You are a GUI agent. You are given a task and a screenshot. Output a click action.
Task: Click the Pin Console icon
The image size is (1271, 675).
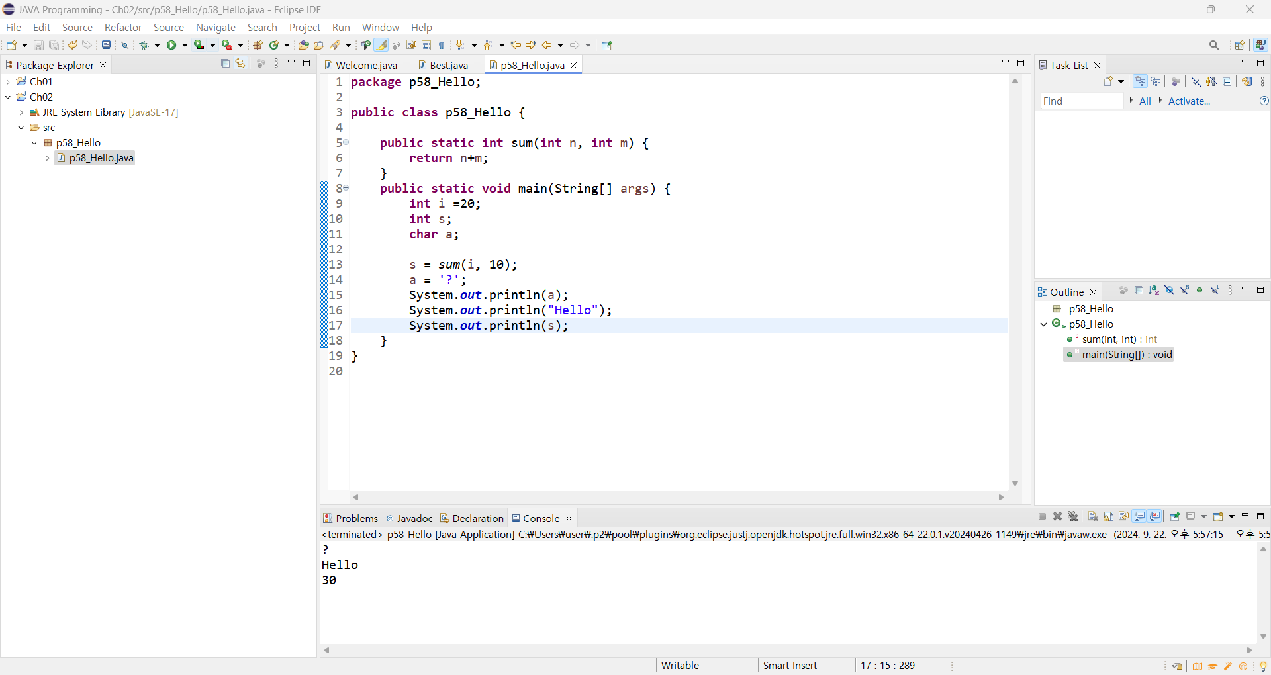(x=1175, y=516)
